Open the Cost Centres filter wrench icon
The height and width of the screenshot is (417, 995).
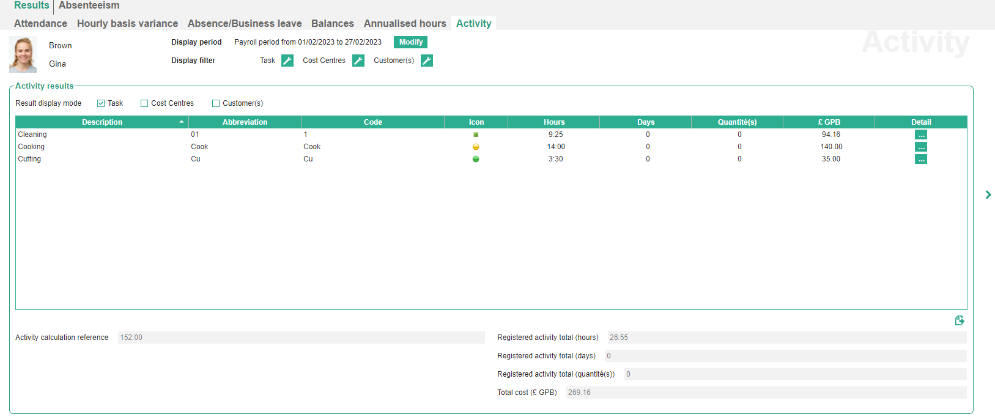[x=358, y=61]
